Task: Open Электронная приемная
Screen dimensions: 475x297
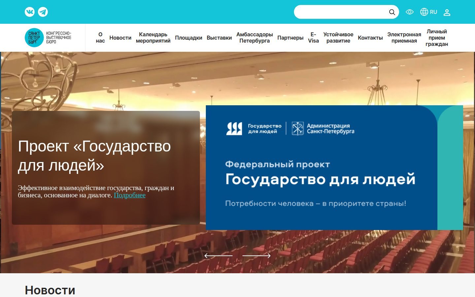Action: pos(404,38)
